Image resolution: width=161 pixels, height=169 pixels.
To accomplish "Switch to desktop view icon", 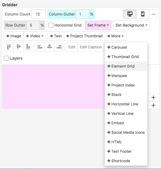I will click(x=130, y=14).
